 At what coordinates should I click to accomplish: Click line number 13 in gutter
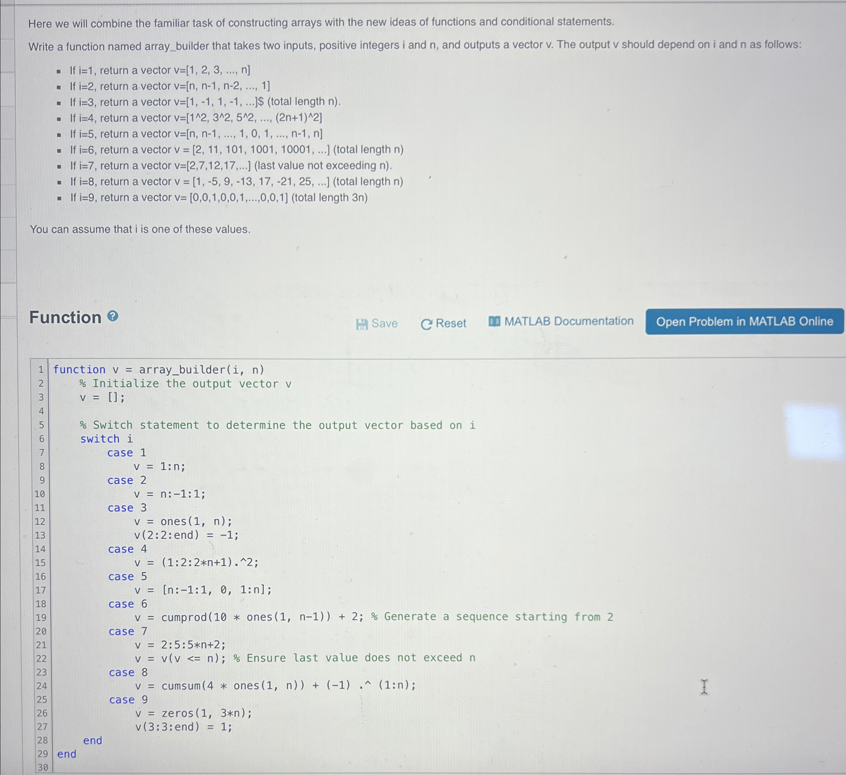point(40,535)
